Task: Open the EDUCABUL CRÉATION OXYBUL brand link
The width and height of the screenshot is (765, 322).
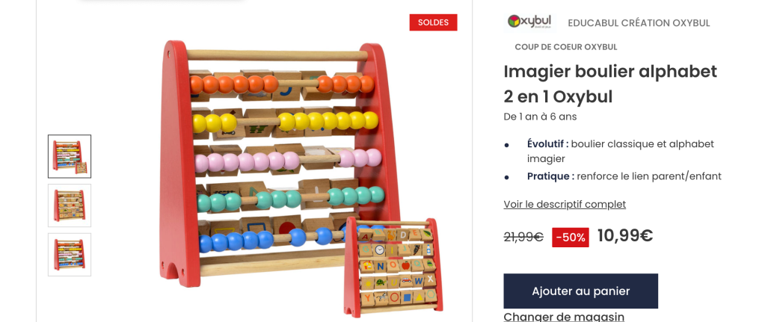Action: (x=639, y=23)
